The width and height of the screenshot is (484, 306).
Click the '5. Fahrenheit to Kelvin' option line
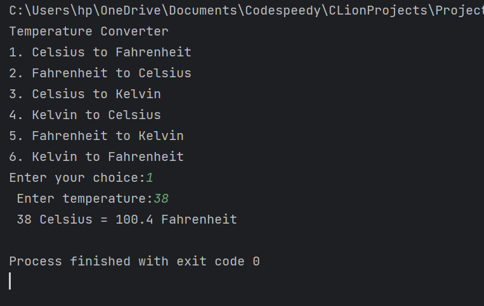(x=96, y=136)
